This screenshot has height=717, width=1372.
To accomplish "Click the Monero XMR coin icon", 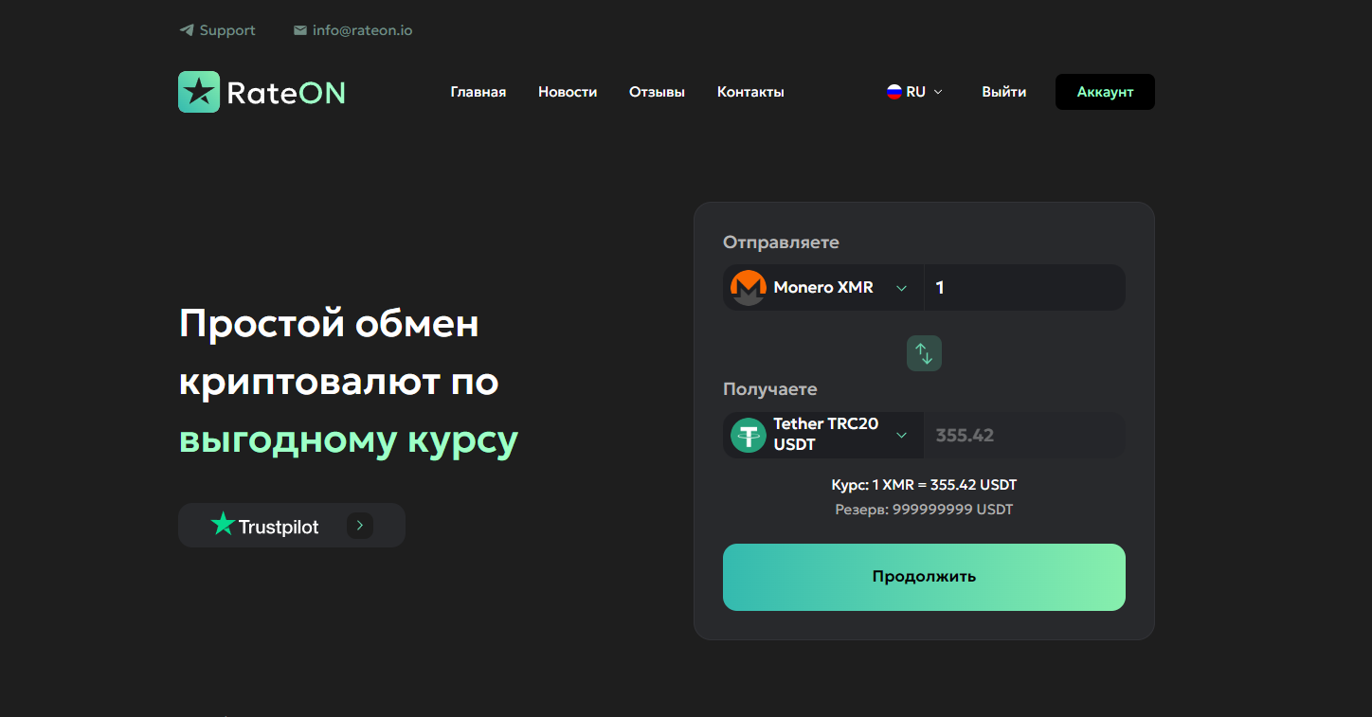I will click(749, 288).
